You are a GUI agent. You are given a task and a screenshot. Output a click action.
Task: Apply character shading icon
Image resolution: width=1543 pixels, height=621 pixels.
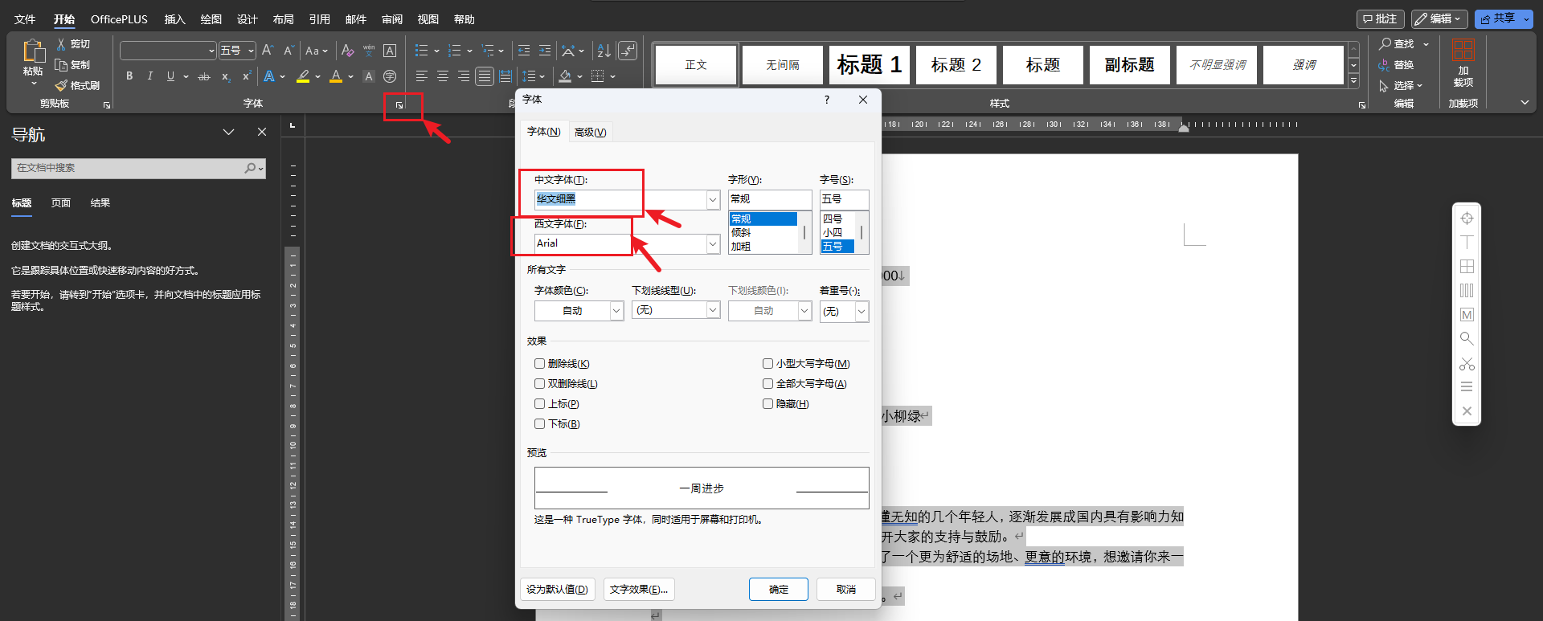(369, 76)
